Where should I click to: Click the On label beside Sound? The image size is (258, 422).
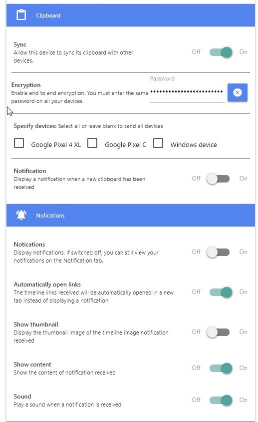click(243, 400)
